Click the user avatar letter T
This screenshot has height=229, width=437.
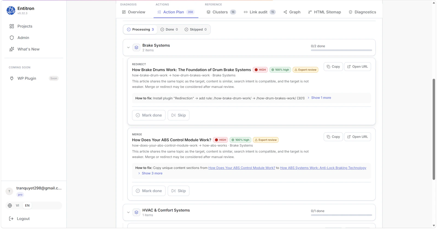click(x=9, y=191)
